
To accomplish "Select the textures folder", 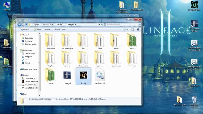I will (x=133, y=59).
